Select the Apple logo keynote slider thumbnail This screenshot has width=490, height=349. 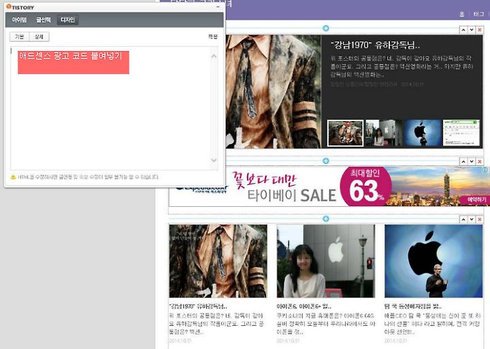[x=423, y=133]
